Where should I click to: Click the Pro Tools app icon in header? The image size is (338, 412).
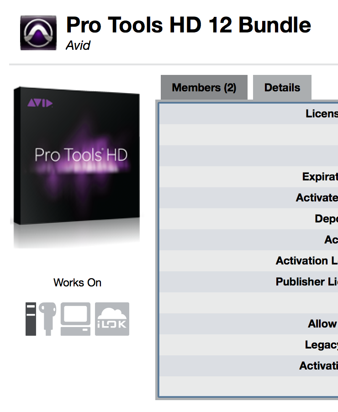point(38,33)
